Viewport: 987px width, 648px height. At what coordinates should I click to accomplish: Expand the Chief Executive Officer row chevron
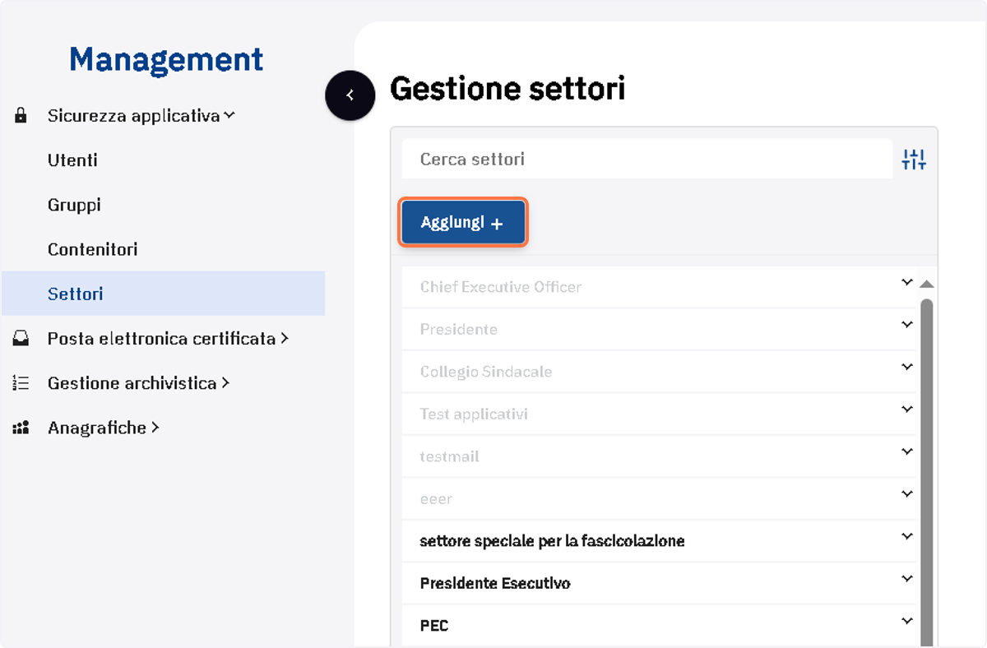click(907, 282)
